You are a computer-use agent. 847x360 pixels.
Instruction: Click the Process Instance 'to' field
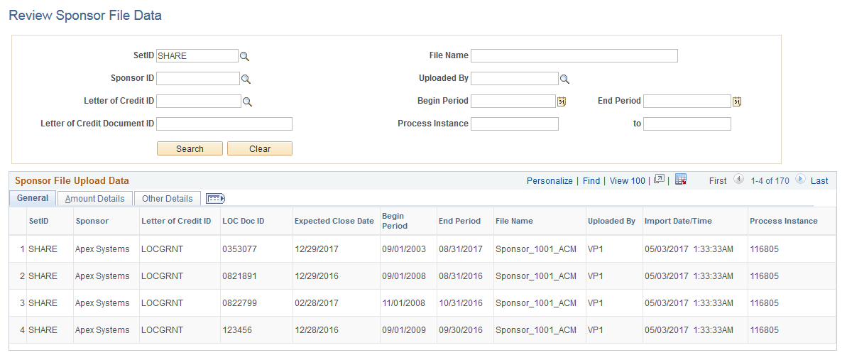click(687, 124)
